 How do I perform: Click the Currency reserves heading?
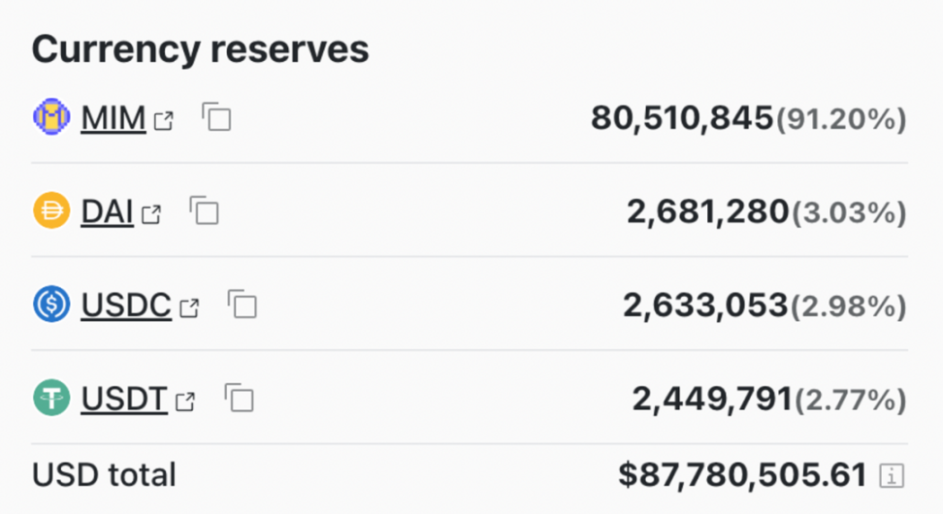click(200, 49)
